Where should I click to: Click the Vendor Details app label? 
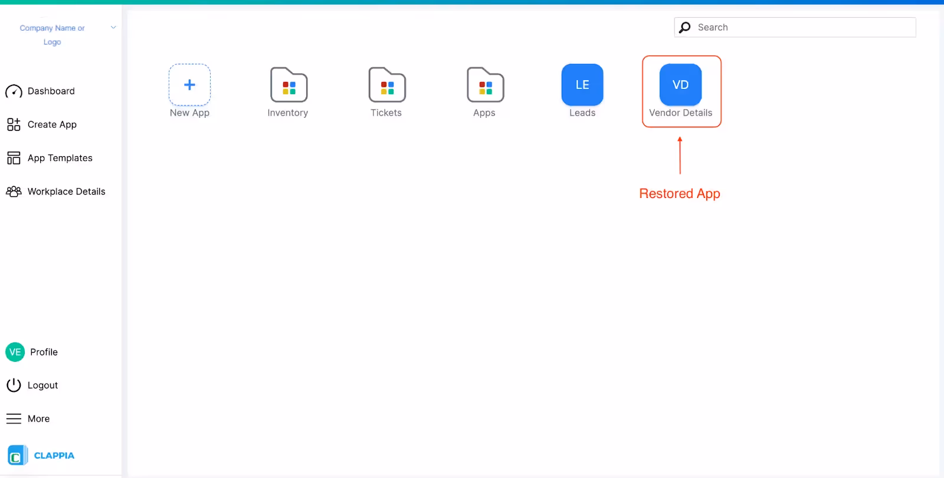tap(681, 113)
